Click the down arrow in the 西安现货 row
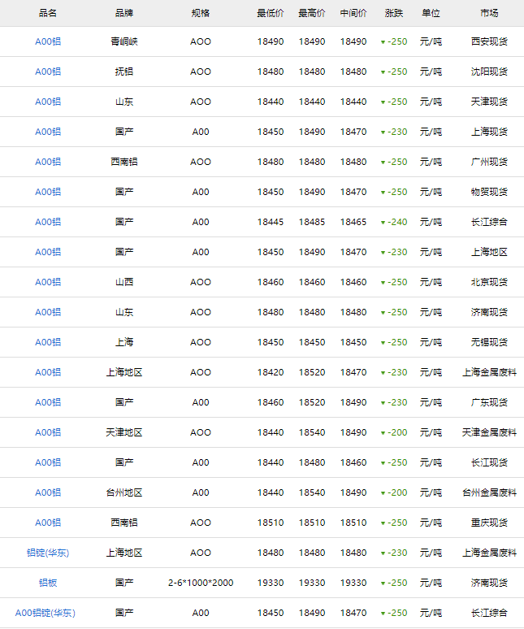Viewport: 524px width, 629px height. point(383,42)
